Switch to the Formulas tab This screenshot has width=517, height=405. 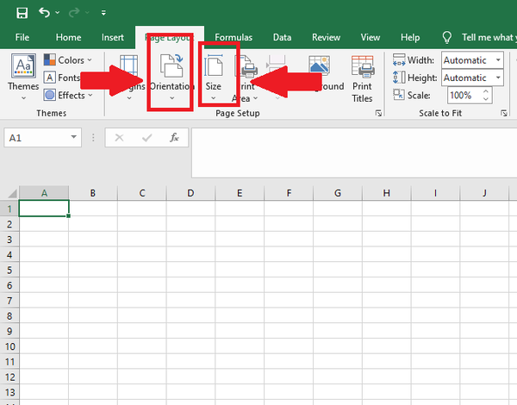coord(234,37)
